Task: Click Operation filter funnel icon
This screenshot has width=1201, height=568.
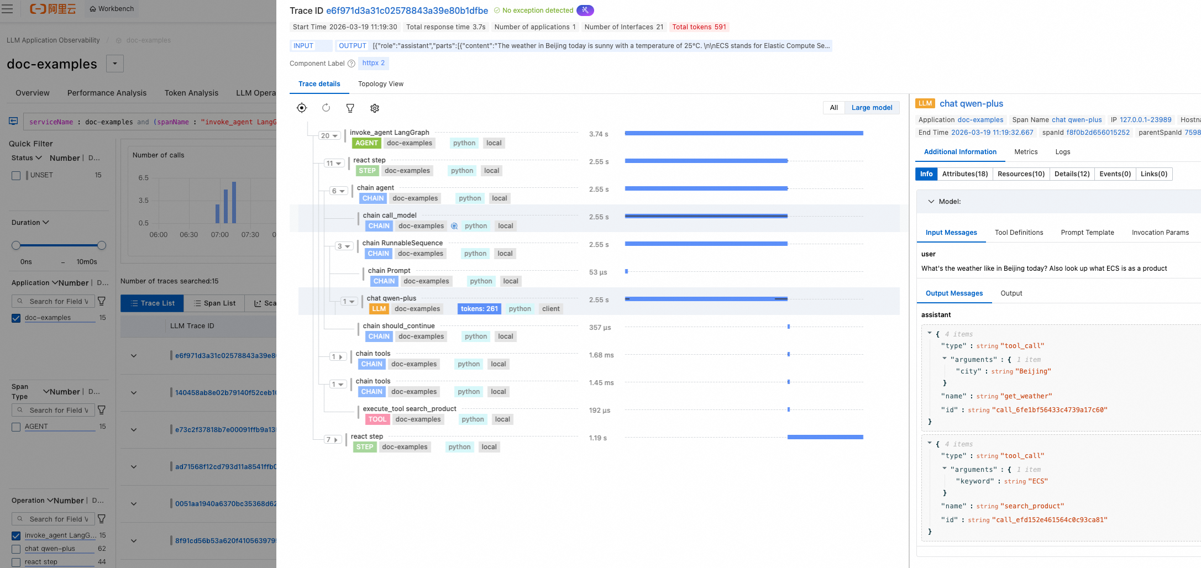Action: click(x=102, y=519)
